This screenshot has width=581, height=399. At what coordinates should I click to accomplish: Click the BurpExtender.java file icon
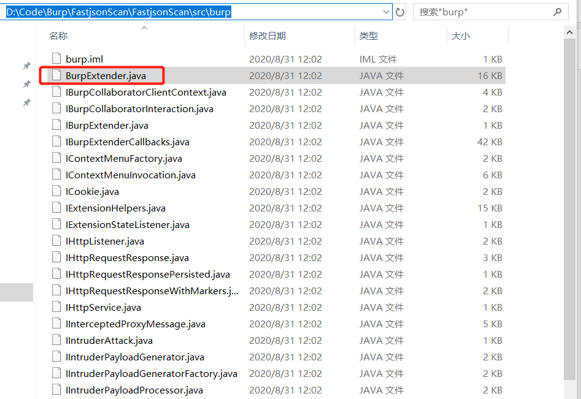[56, 75]
